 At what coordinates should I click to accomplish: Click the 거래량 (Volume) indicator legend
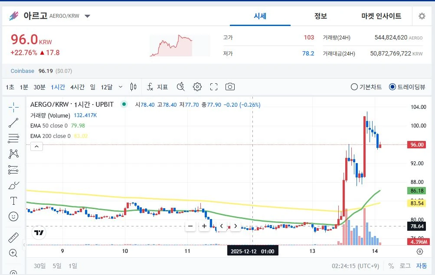click(x=63, y=115)
